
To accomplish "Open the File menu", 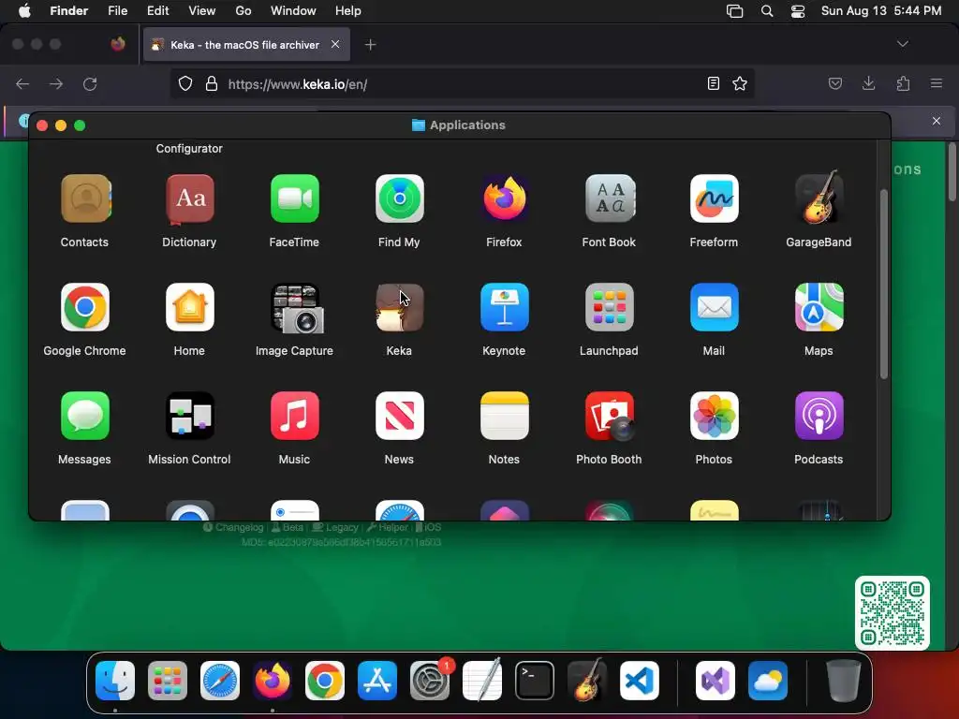I will pyautogui.click(x=117, y=11).
